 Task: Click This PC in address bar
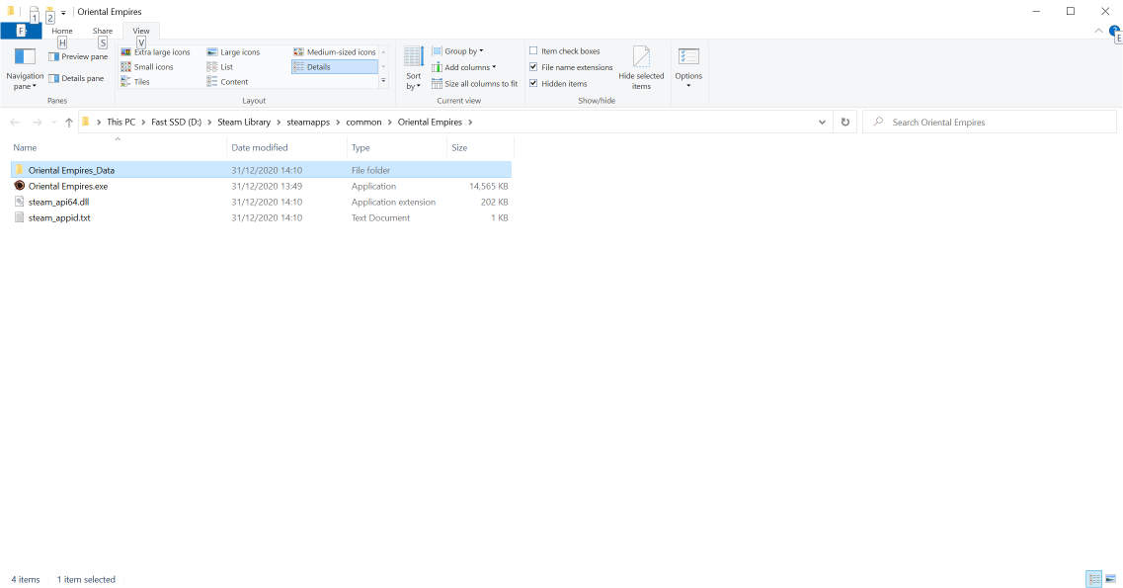pyautogui.click(x=121, y=123)
